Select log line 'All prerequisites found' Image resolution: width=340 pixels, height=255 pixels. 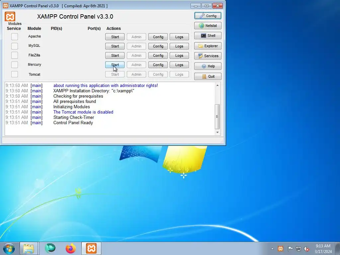tap(75, 102)
